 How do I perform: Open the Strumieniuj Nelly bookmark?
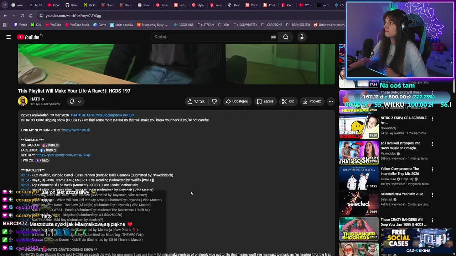click(x=152, y=25)
